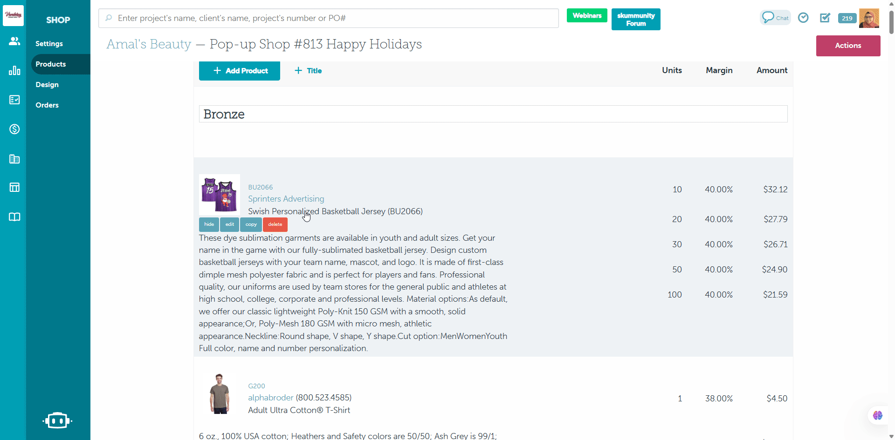The image size is (895, 440).
Task: Open the edit note icon in header
Action: tap(825, 18)
